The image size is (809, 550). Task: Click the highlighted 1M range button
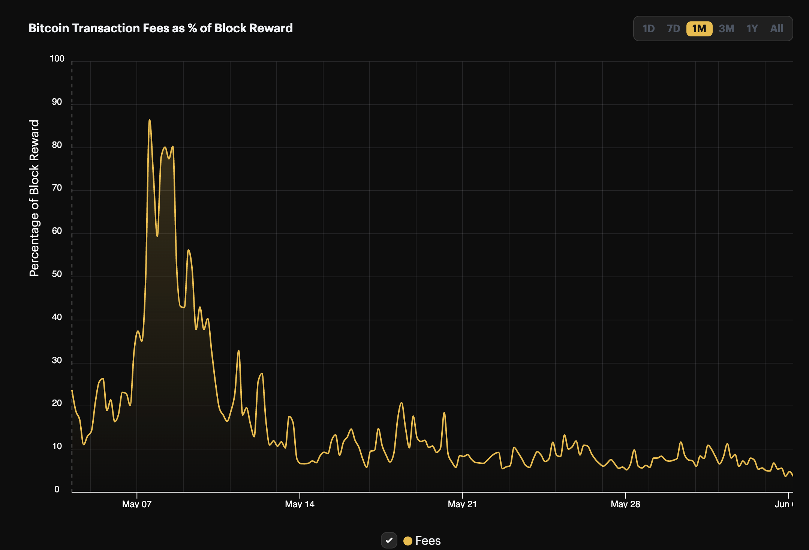pos(700,28)
